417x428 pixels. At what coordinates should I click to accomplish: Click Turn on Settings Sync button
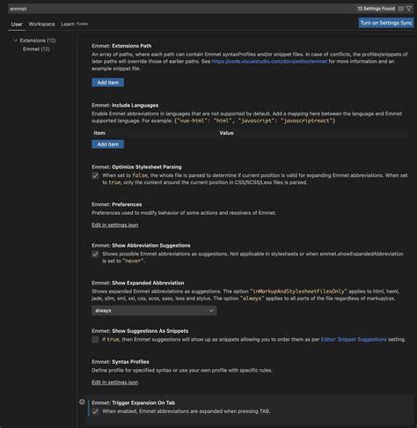click(x=386, y=23)
